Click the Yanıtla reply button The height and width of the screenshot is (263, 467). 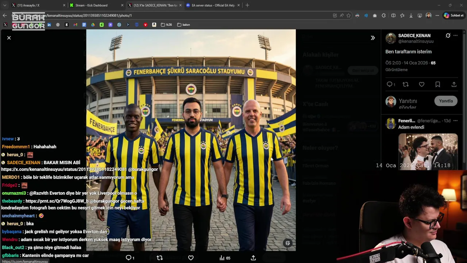tap(446, 101)
